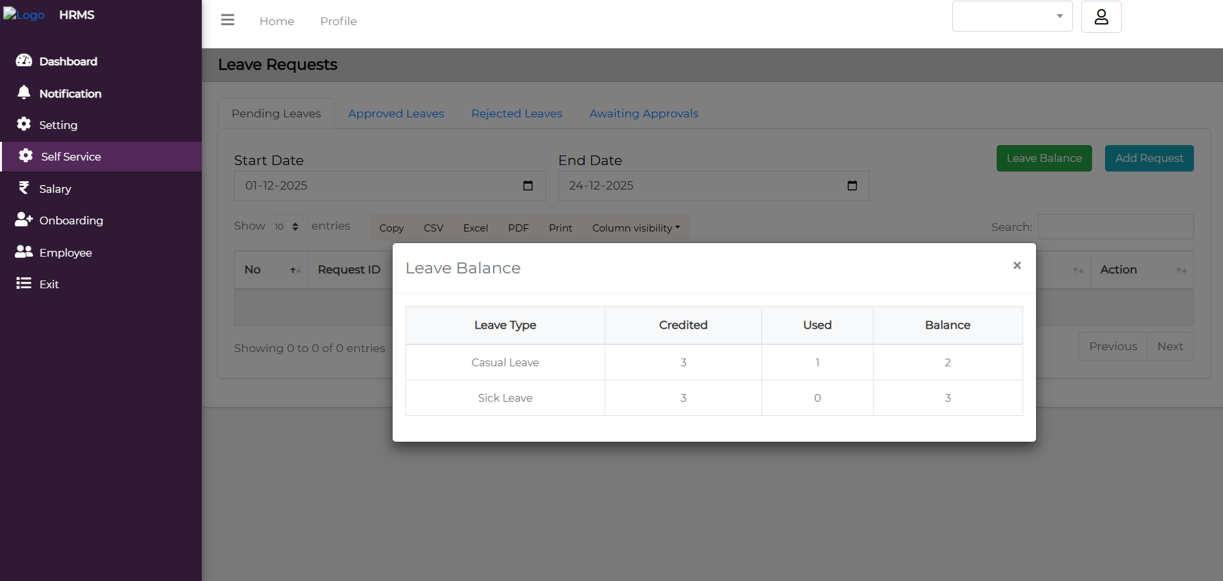1223x581 pixels.
Task: Click the Notification bell icon
Action: tap(24, 92)
